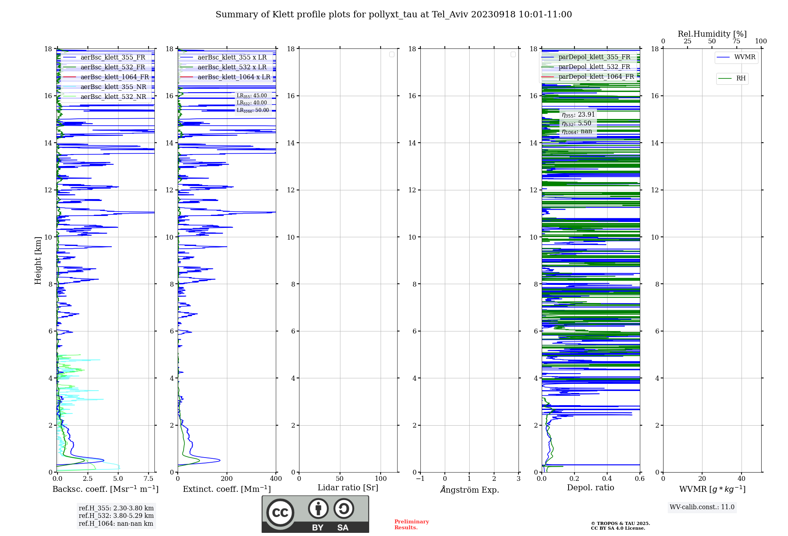Image resolution: width=788 pixels, height=536 pixels.
Task: Click the cyan line sample for aerBsc_klett_355_NR
Action: pos(69,87)
